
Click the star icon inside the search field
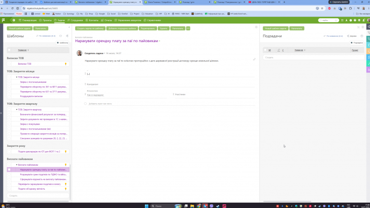336,20
